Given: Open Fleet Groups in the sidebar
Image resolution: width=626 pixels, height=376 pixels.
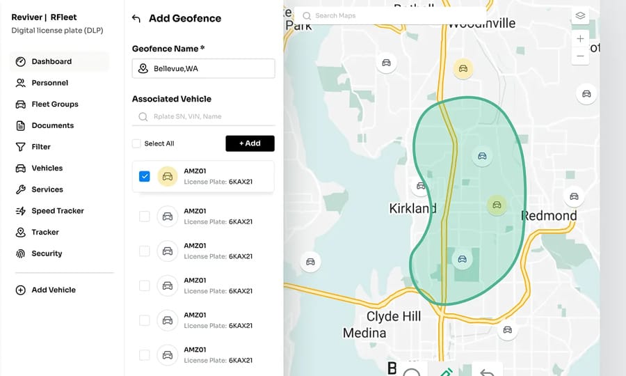Looking at the screenshot, I should (54, 104).
